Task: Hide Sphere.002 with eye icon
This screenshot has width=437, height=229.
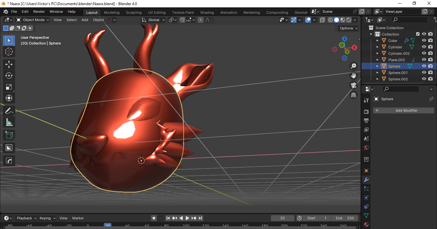Action: (x=424, y=79)
